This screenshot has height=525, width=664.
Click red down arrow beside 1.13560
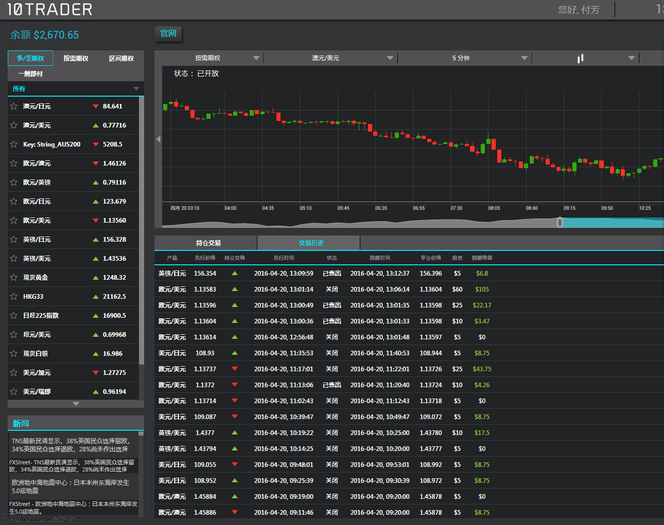click(96, 221)
